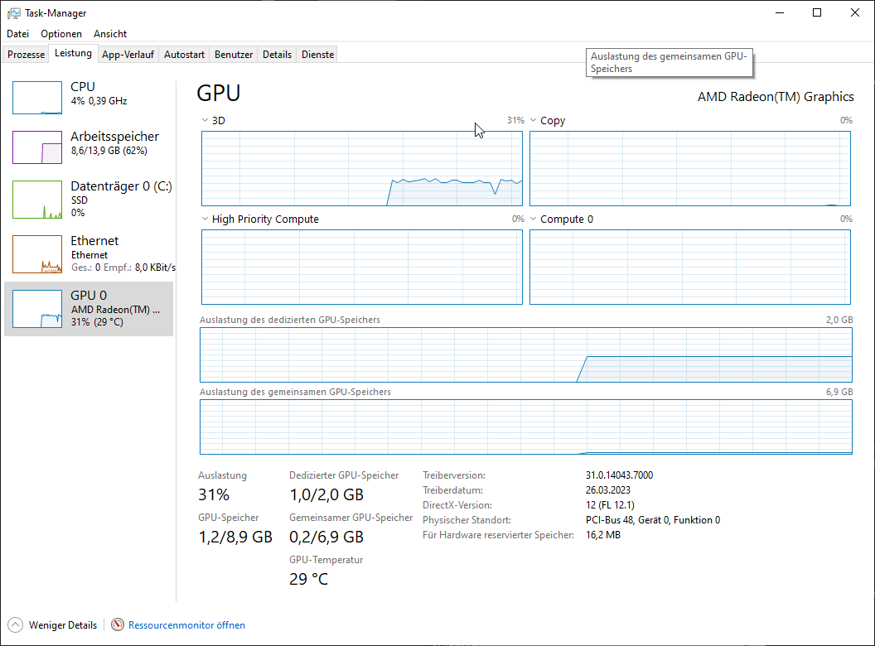The width and height of the screenshot is (875, 646).
Task: Select the Ethernet thumbnail graph
Action: 37,254
